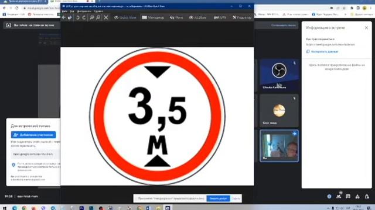This screenshot has width=375, height=210.
Task: Click the Chrome address bar
Action: [42, 8]
